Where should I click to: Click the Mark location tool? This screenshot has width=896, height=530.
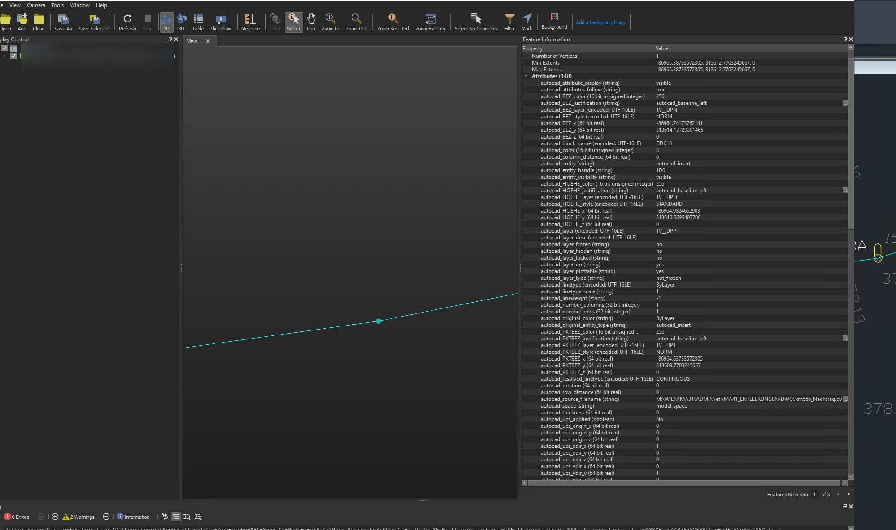[527, 22]
